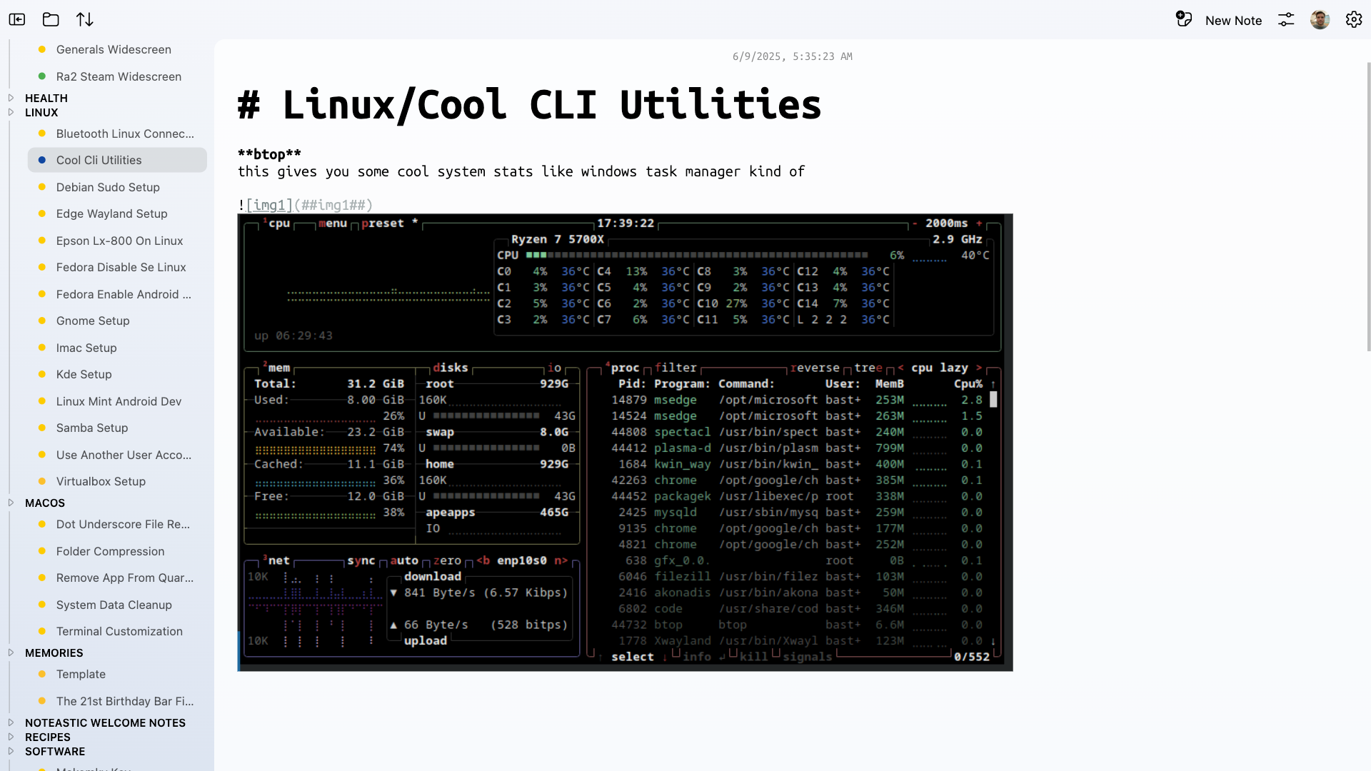1371x771 pixels.
Task: Click the New Note button
Action: tap(1233, 21)
